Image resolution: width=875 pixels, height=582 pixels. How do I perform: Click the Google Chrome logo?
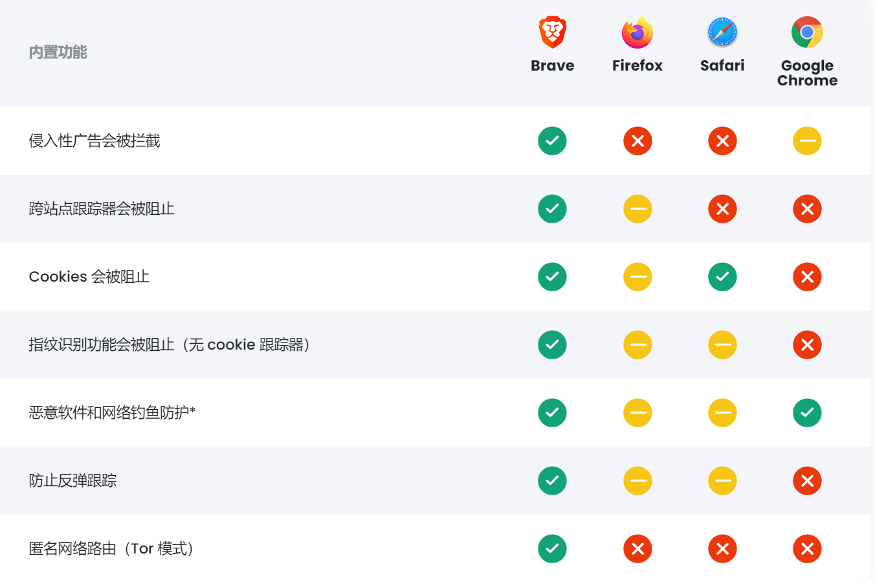pos(807,32)
